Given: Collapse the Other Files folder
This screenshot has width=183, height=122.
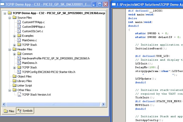Looking at the screenshot, I should click(x=10, y=90).
